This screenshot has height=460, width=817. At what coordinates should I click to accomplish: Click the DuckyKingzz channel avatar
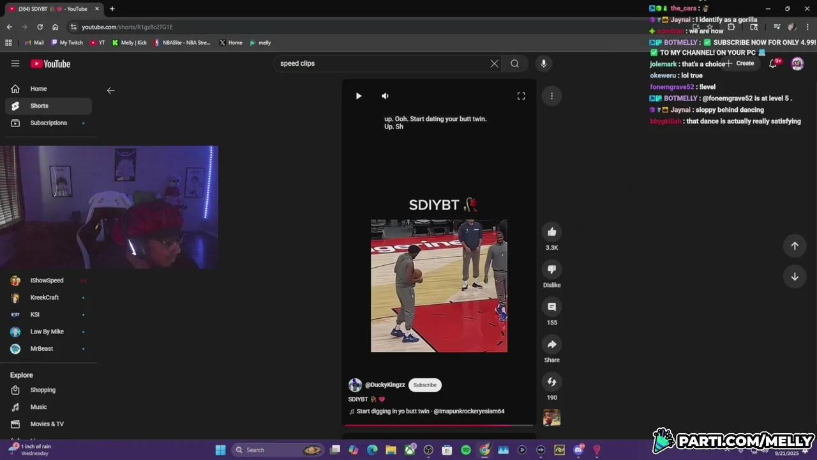355,385
